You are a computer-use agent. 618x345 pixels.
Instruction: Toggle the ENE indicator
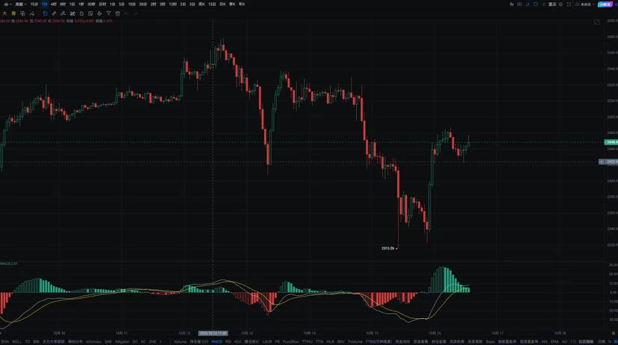coord(152,342)
